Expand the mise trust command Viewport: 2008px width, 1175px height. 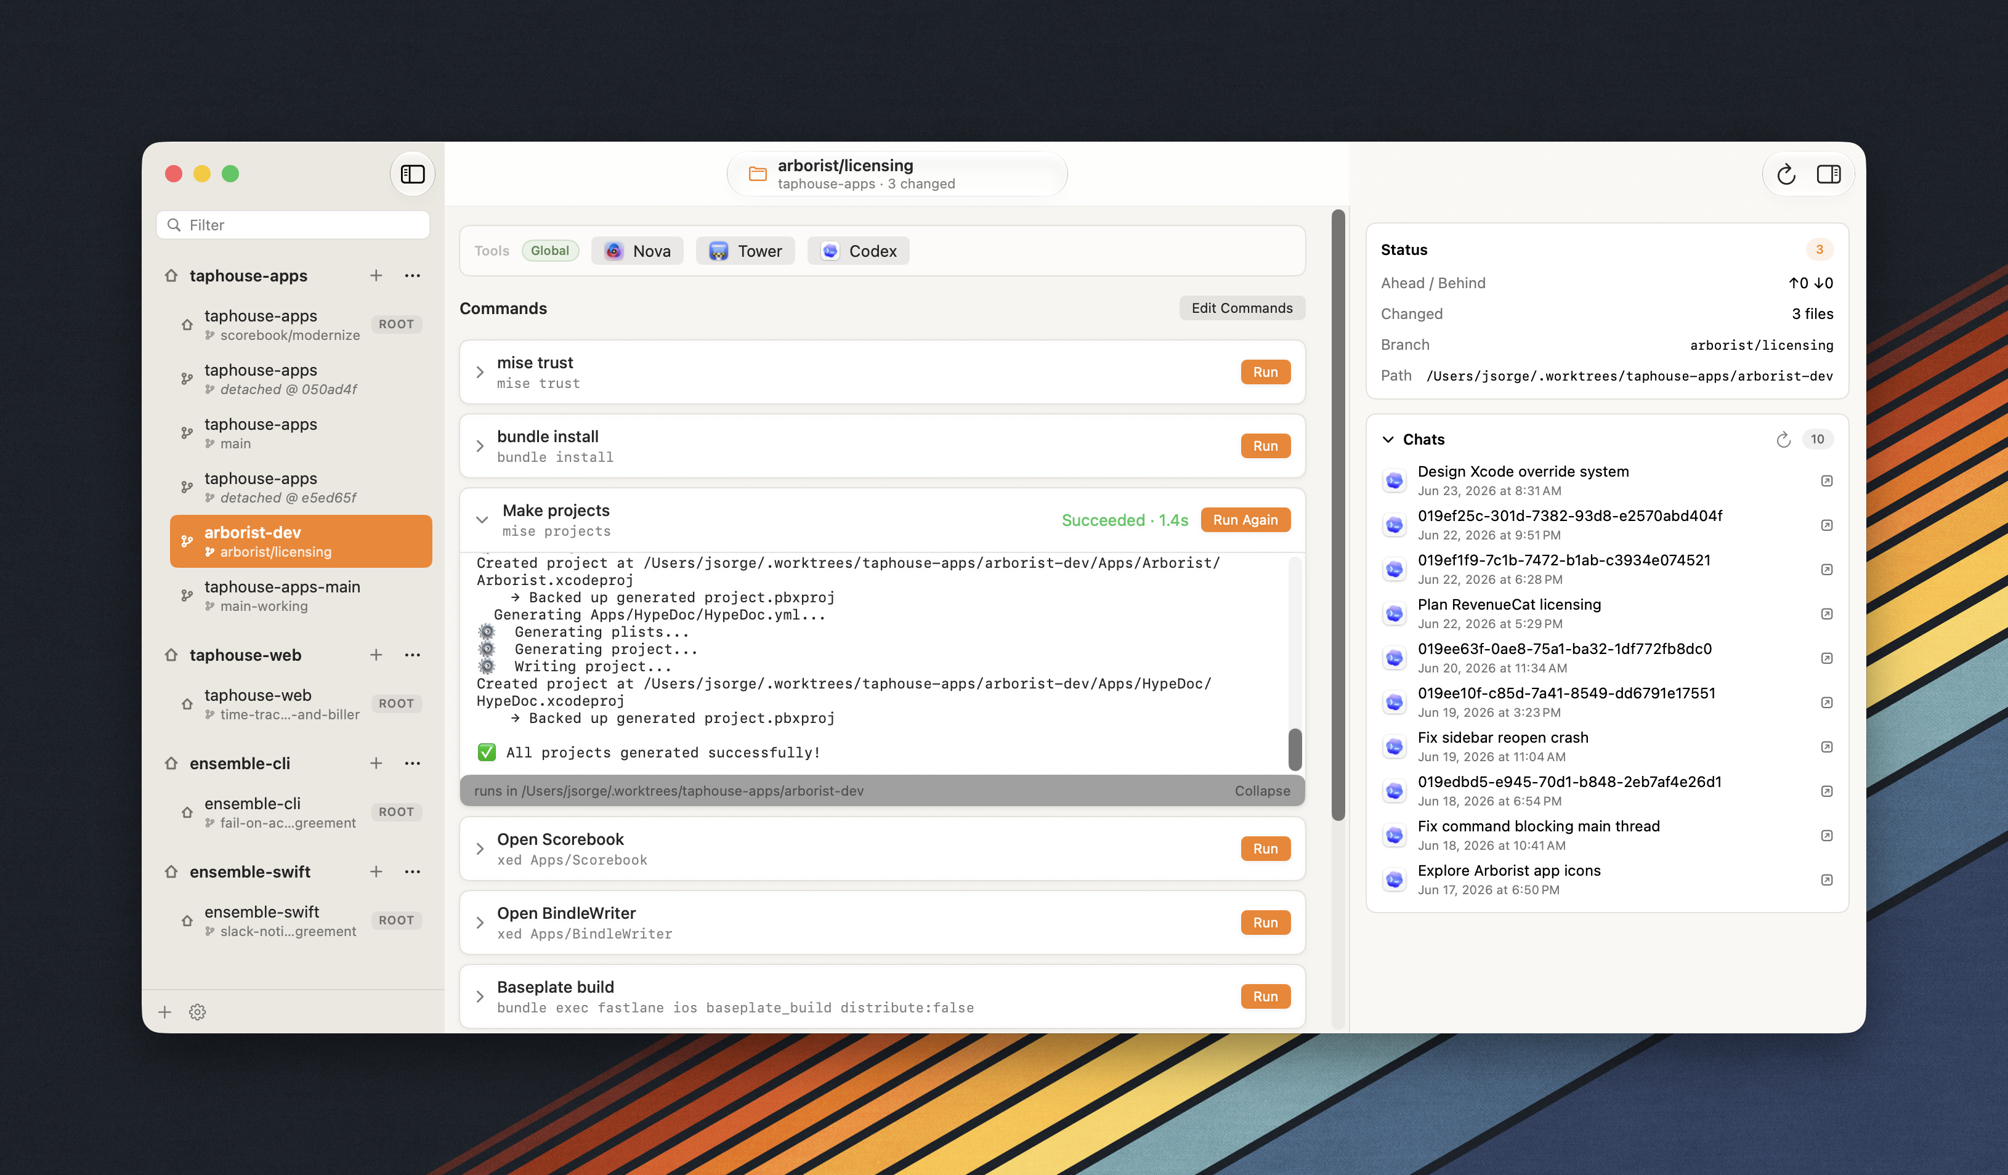(x=480, y=372)
